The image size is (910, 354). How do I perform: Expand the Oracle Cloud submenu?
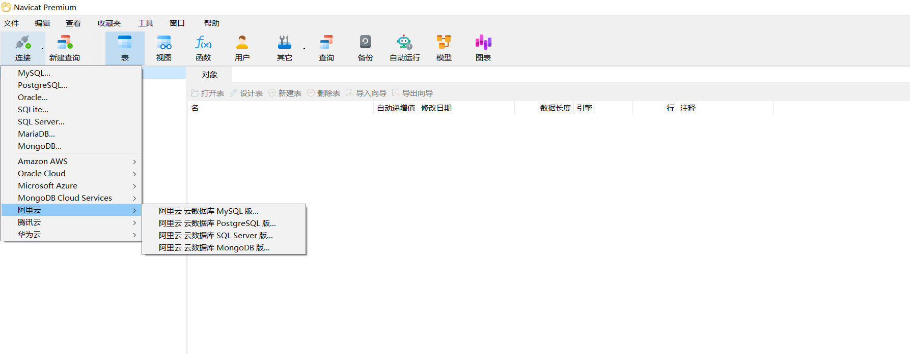72,174
